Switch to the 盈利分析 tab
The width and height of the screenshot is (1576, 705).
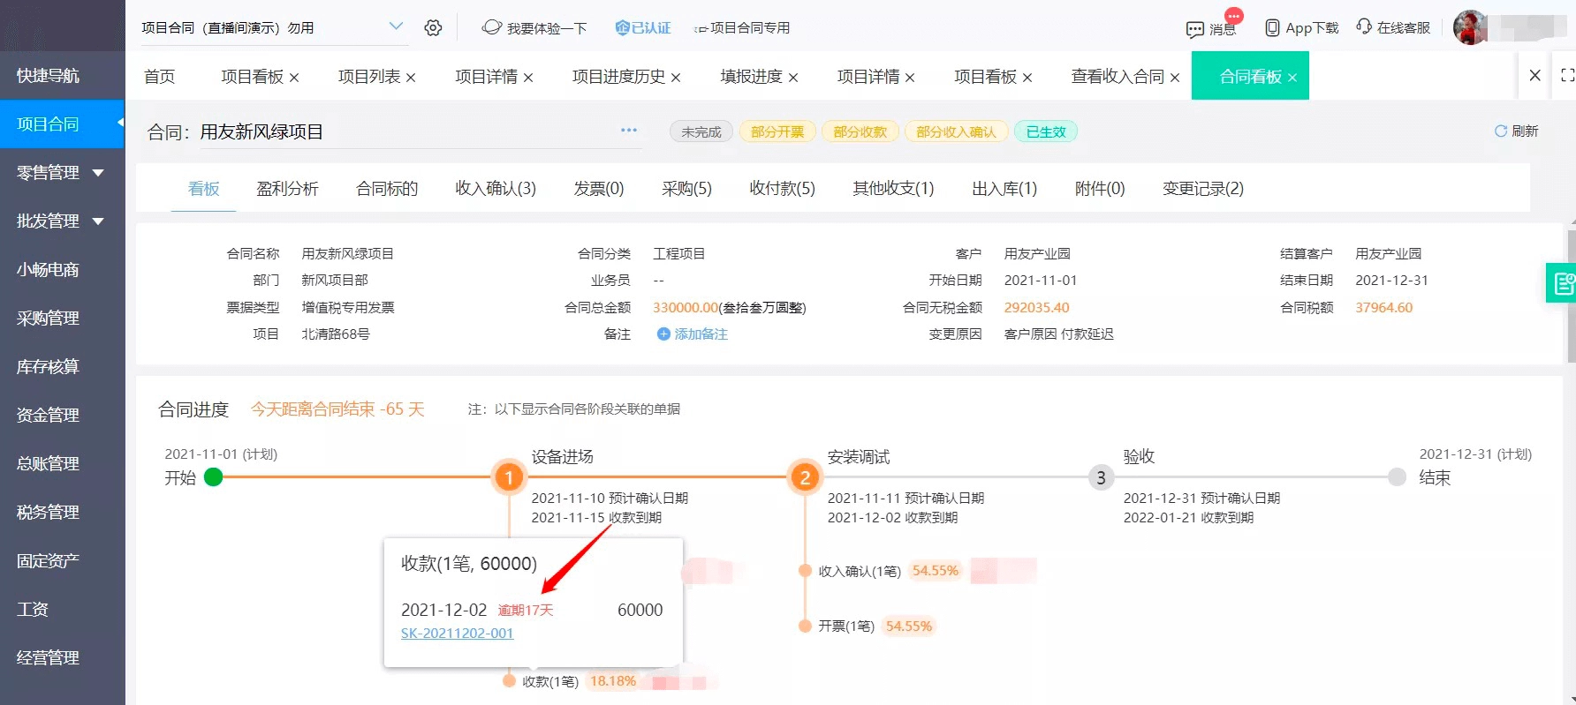click(x=287, y=188)
